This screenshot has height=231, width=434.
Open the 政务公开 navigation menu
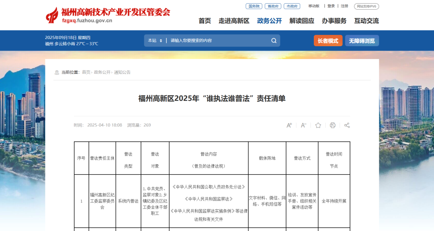point(269,21)
